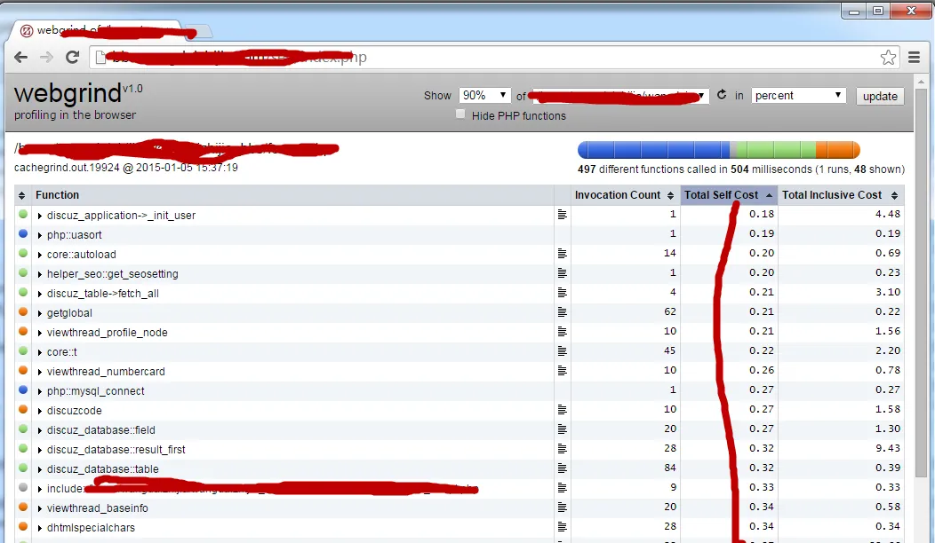Click the vertical scrollbar up arrow
935x543 pixels.
click(921, 81)
